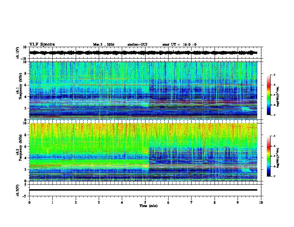294x227 pixels.
Task: Click the time axis tick label "5"
Action: [x=145, y=203]
